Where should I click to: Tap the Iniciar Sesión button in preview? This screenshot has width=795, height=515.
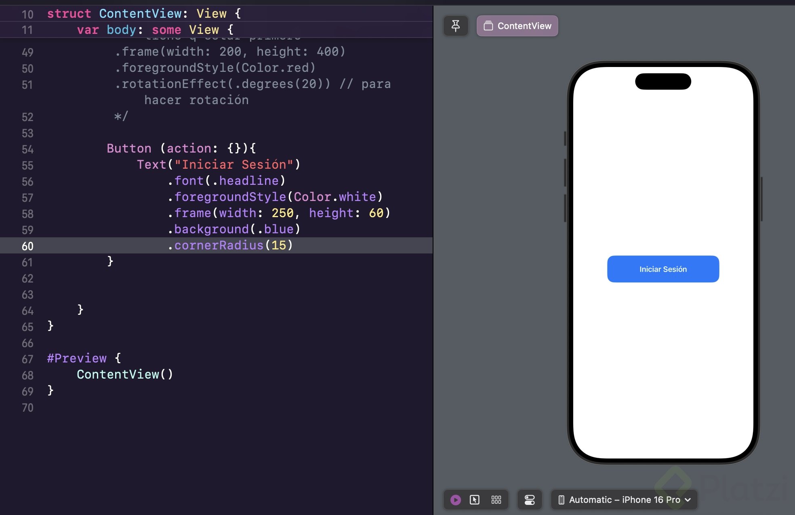tap(663, 269)
